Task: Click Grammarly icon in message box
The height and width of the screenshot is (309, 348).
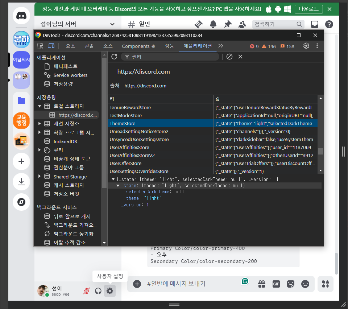Action: [x=245, y=281]
